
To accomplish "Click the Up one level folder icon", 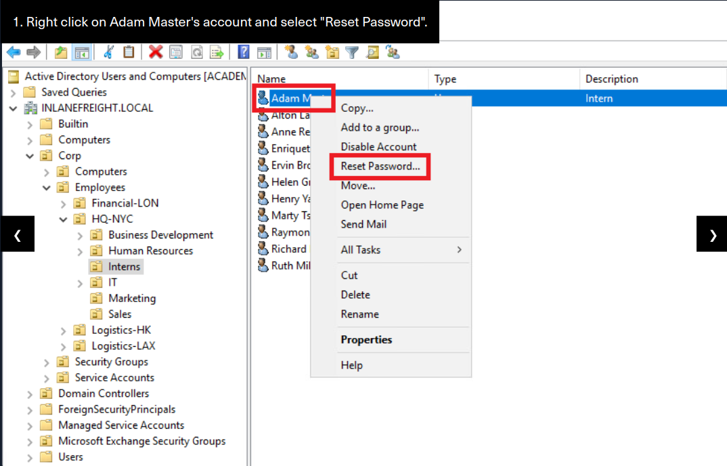I will click(61, 52).
